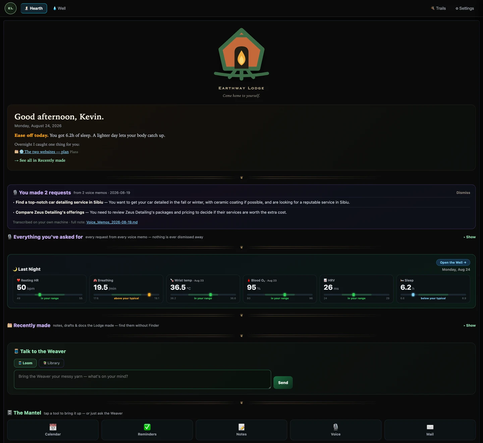Viewport: 483px width, 443px height.
Task: Click the EL avatar logo badge
Action: (x=10, y=8)
